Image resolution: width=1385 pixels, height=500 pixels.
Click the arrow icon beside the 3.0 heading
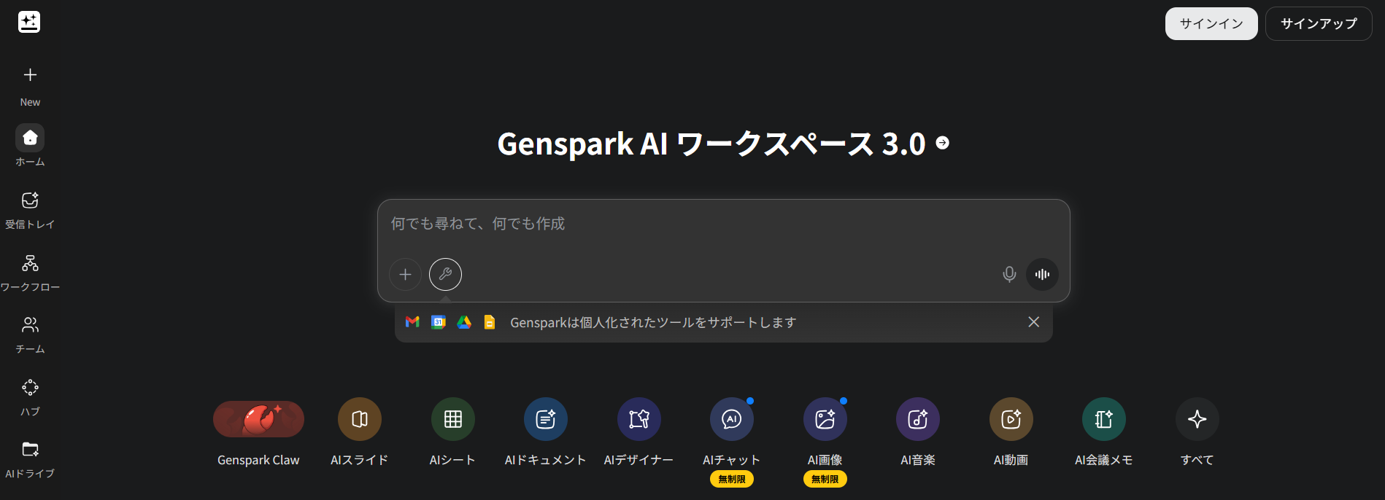coord(943,143)
